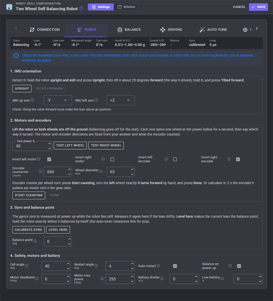Image resolution: width=273 pixels, height=301 pixels.
Task: Click the robot skill icon beside the title
Action: pos(9,7)
